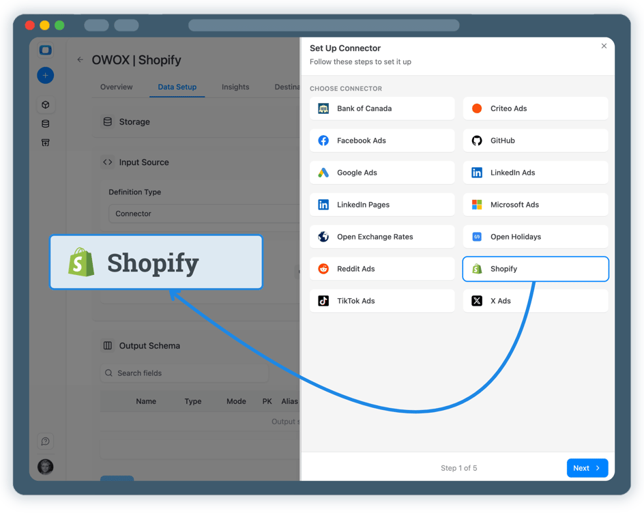Click the Input Source code icon
Image resolution: width=644 pixels, height=524 pixels.
tap(108, 162)
